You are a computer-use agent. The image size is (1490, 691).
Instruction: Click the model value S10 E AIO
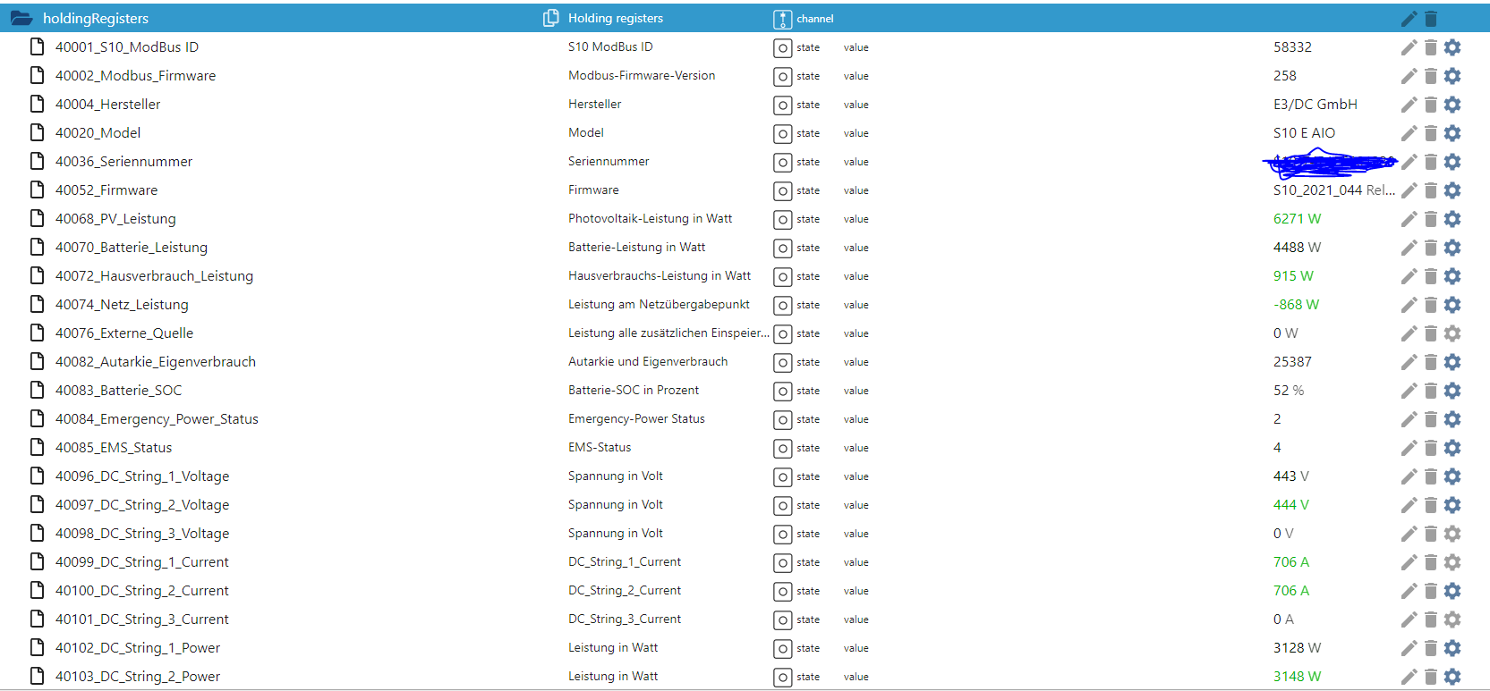tap(1304, 133)
